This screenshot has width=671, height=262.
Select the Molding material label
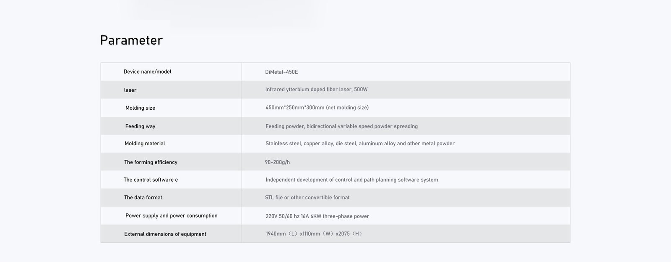145,144
